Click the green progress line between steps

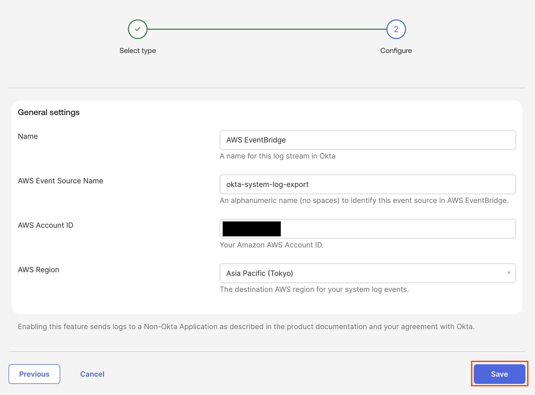click(266, 29)
